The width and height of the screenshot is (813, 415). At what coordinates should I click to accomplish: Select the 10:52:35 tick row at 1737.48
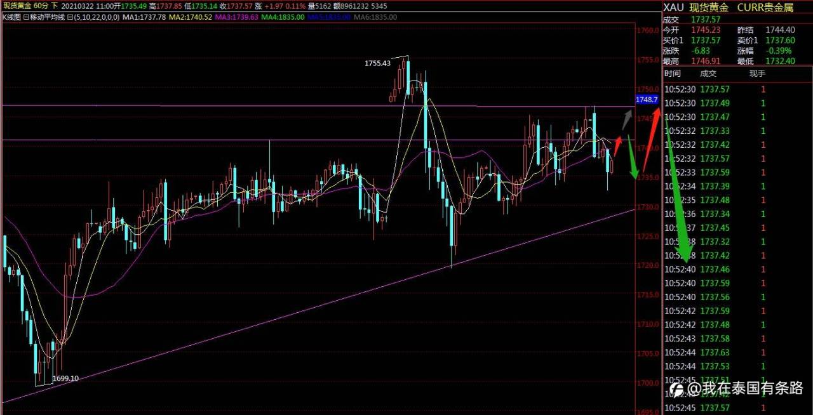737,200
